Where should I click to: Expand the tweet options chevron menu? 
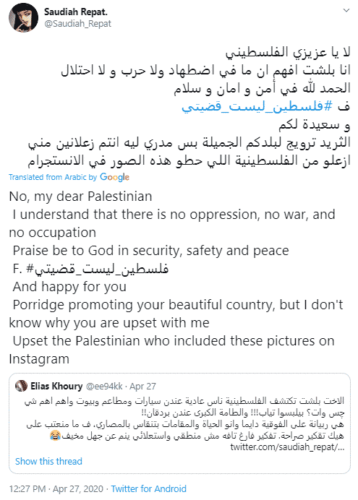(346, 11)
